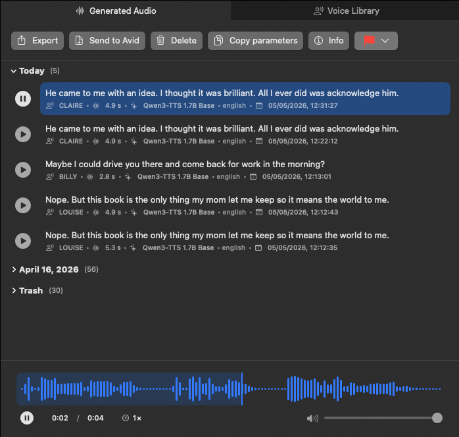The width and height of the screenshot is (459, 437).
Task: Click the 0:04 total duration label
Action: [95, 418]
